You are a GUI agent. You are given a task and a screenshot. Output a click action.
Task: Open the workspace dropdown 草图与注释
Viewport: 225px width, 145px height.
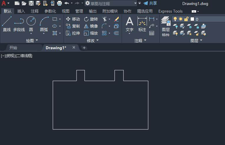111,3
